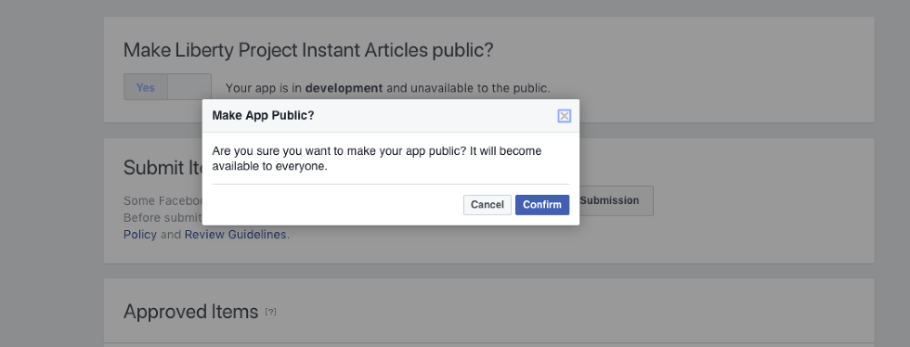This screenshot has height=347, width=910.
Task: Close the dialog with the X icon
Action: pyautogui.click(x=565, y=116)
